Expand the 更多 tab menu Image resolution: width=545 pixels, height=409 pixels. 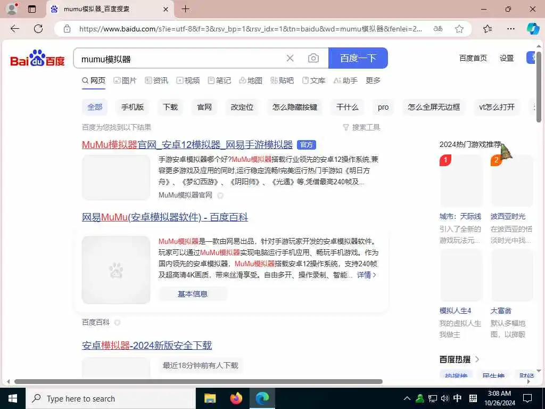tap(373, 81)
